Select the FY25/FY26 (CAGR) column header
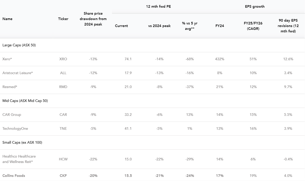305x181 pixels. point(253,26)
